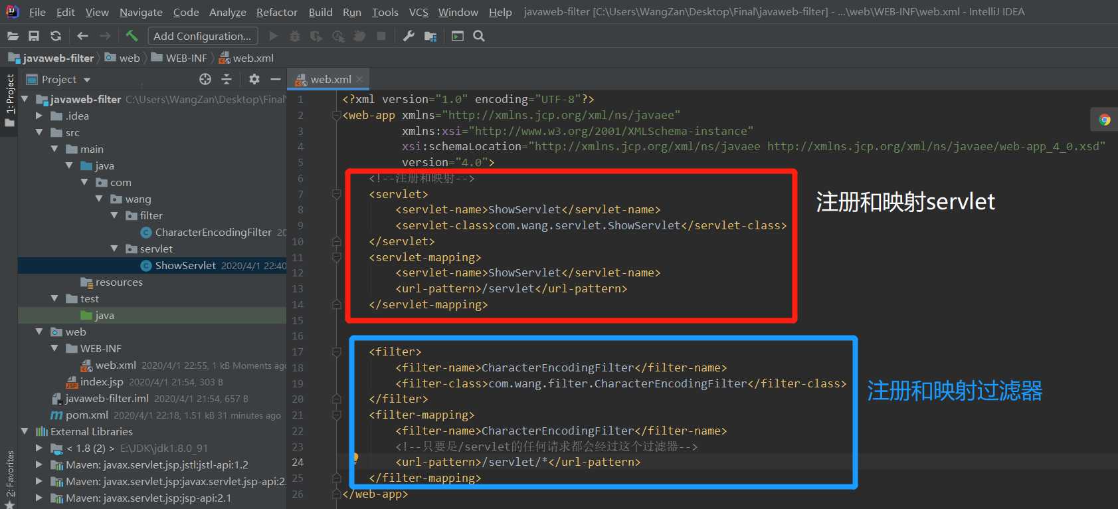
Task: Open the VCS menu
Action: pyautogui.click(x=419, y=12)
